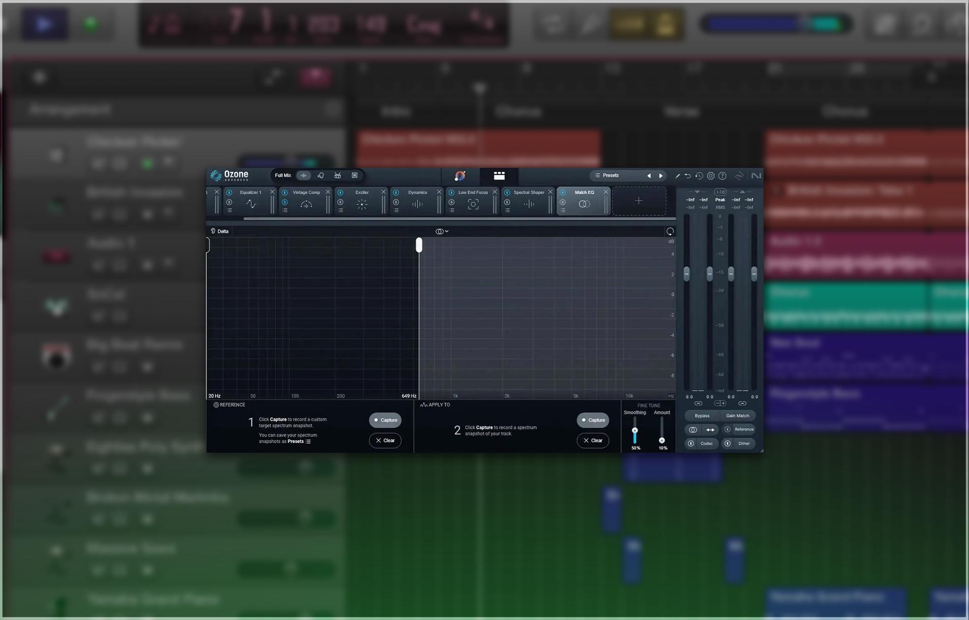Toggle output gain link below right meters
The height and width of the screenshot is (620, 969).
point(742,403)
